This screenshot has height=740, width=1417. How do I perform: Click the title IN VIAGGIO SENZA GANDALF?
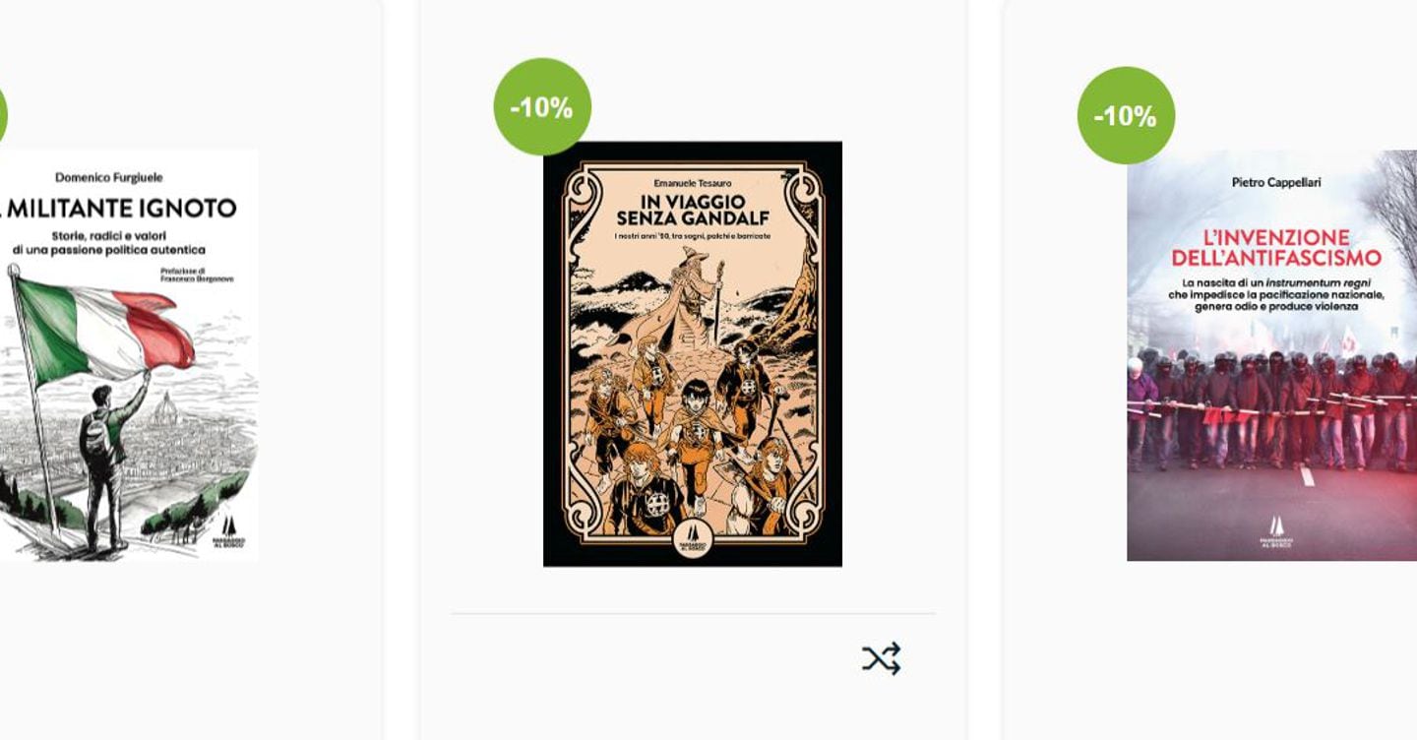click(x=693, y=211)
